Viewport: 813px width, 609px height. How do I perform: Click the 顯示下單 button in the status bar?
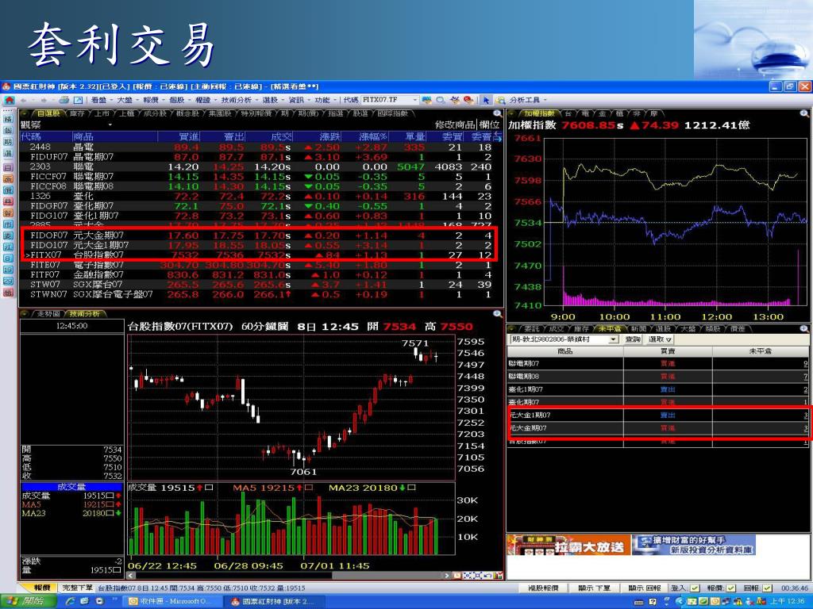pos(594,588)
